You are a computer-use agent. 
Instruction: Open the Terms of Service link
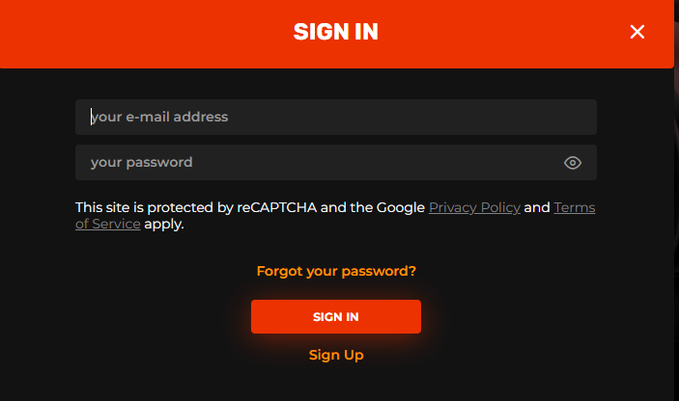click(575, 208)
